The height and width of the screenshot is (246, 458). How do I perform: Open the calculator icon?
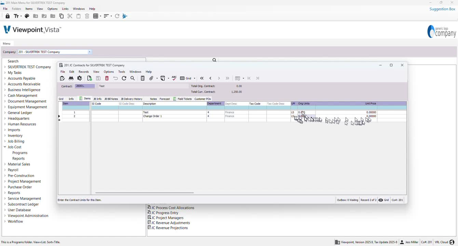143,78
